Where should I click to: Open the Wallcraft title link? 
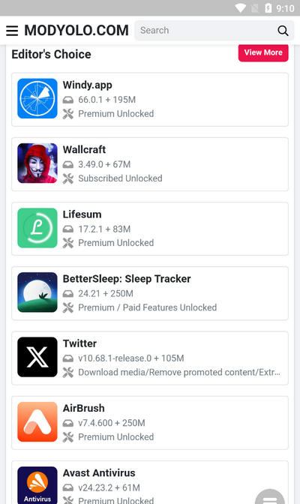[84, 150]
